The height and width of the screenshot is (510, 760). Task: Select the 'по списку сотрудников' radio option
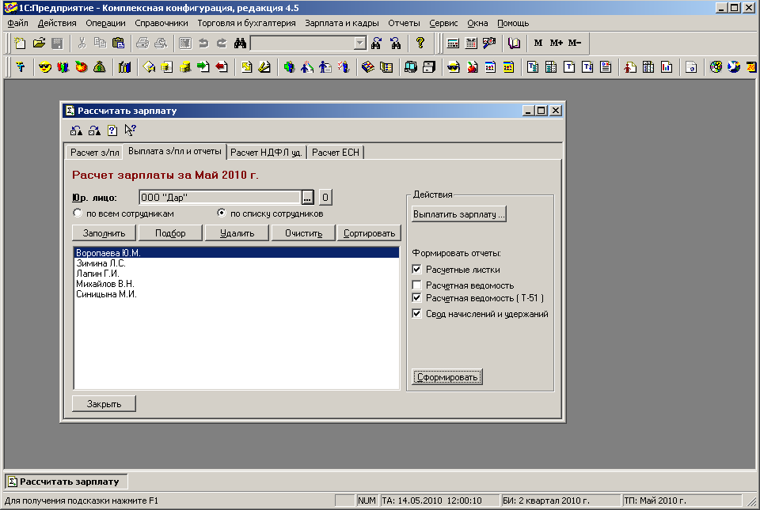(x=222, y=213)
